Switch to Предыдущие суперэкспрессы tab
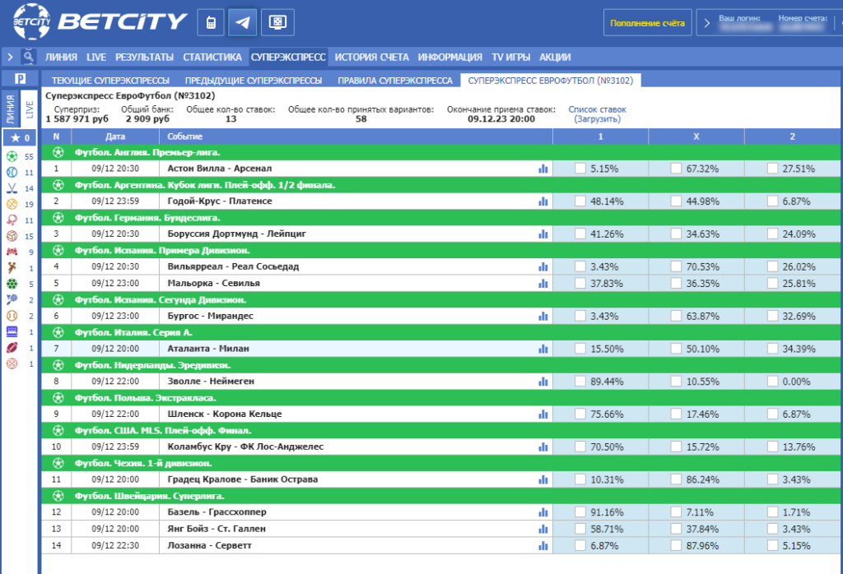843x574 pixels. click(254, 81)
